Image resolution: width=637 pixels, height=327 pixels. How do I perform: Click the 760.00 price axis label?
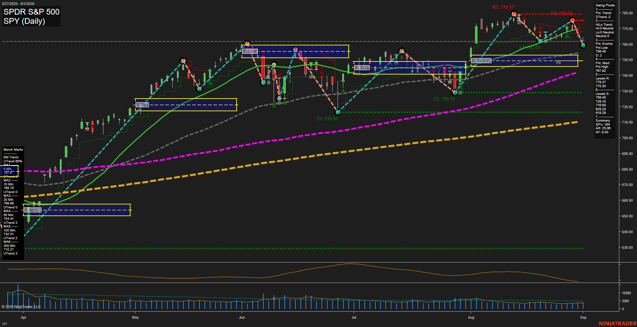[x=627, y=44]
